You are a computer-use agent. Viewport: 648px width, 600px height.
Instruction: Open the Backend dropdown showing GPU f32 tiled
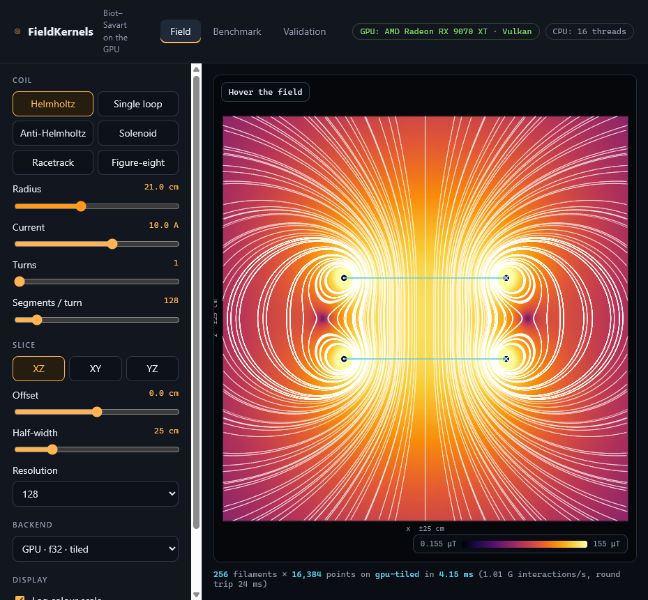tap(96, 549)
